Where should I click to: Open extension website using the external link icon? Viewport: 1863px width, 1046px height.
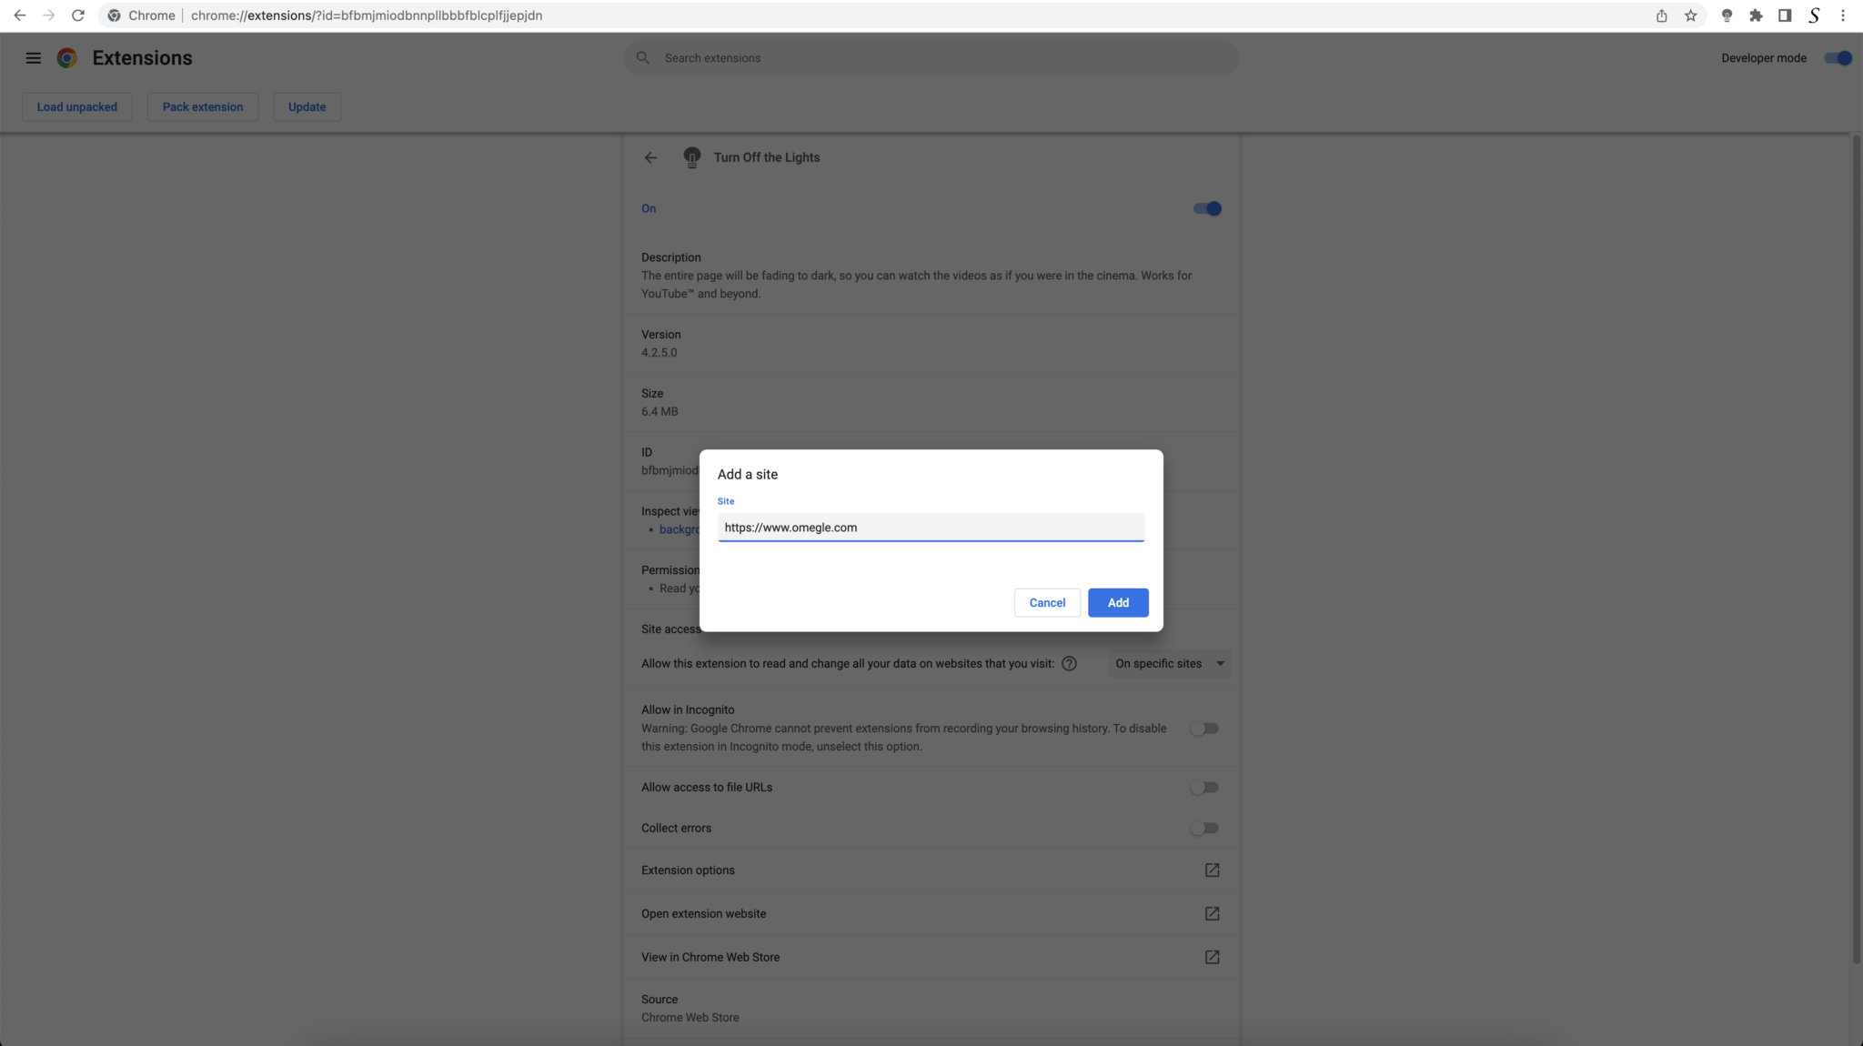click(x=1211, y=913)
